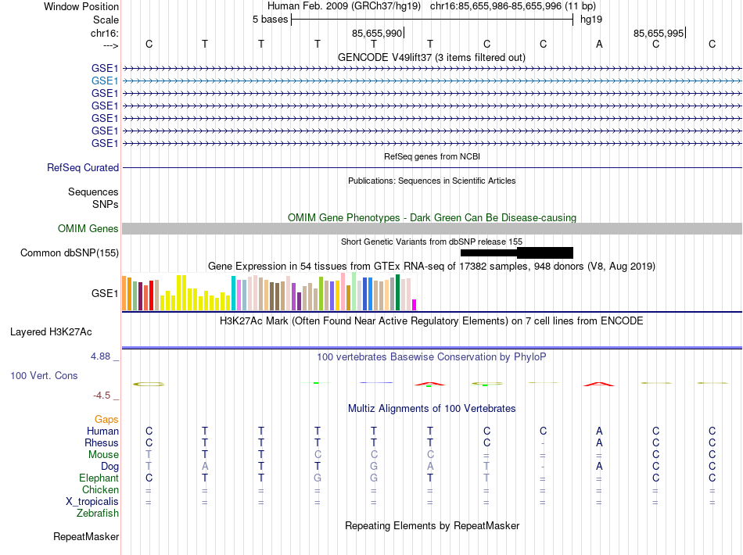Click the Window Position label
Screen dimensions: 743x555
(x=81, y=6)
